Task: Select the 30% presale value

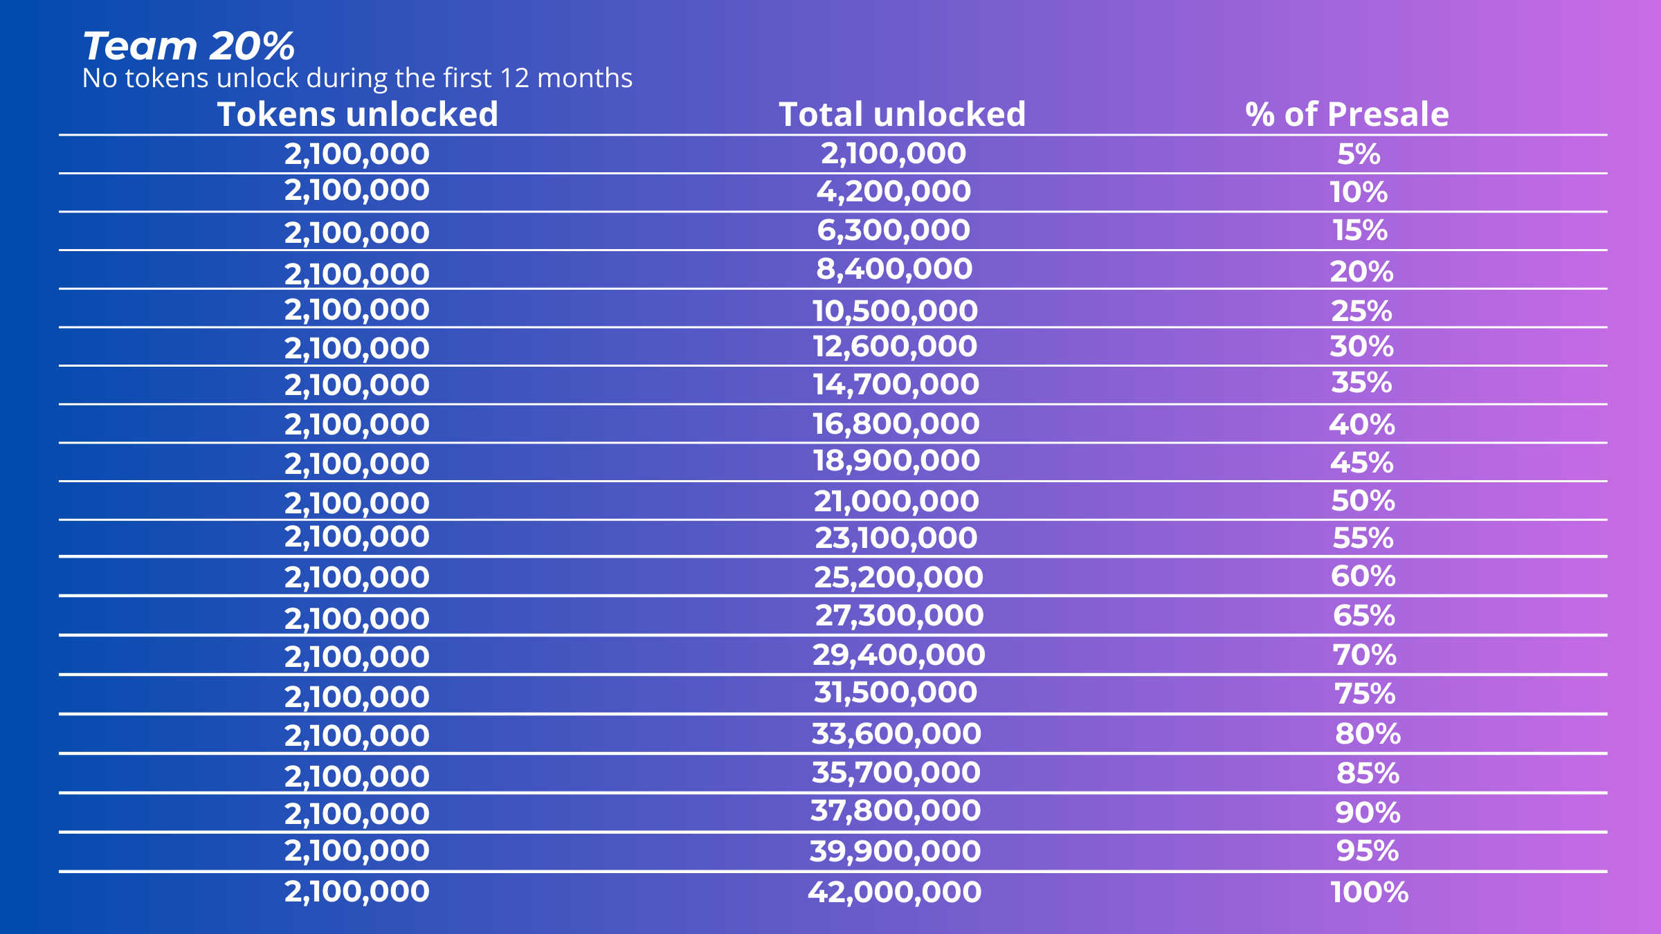Action: pos(1361,347)
